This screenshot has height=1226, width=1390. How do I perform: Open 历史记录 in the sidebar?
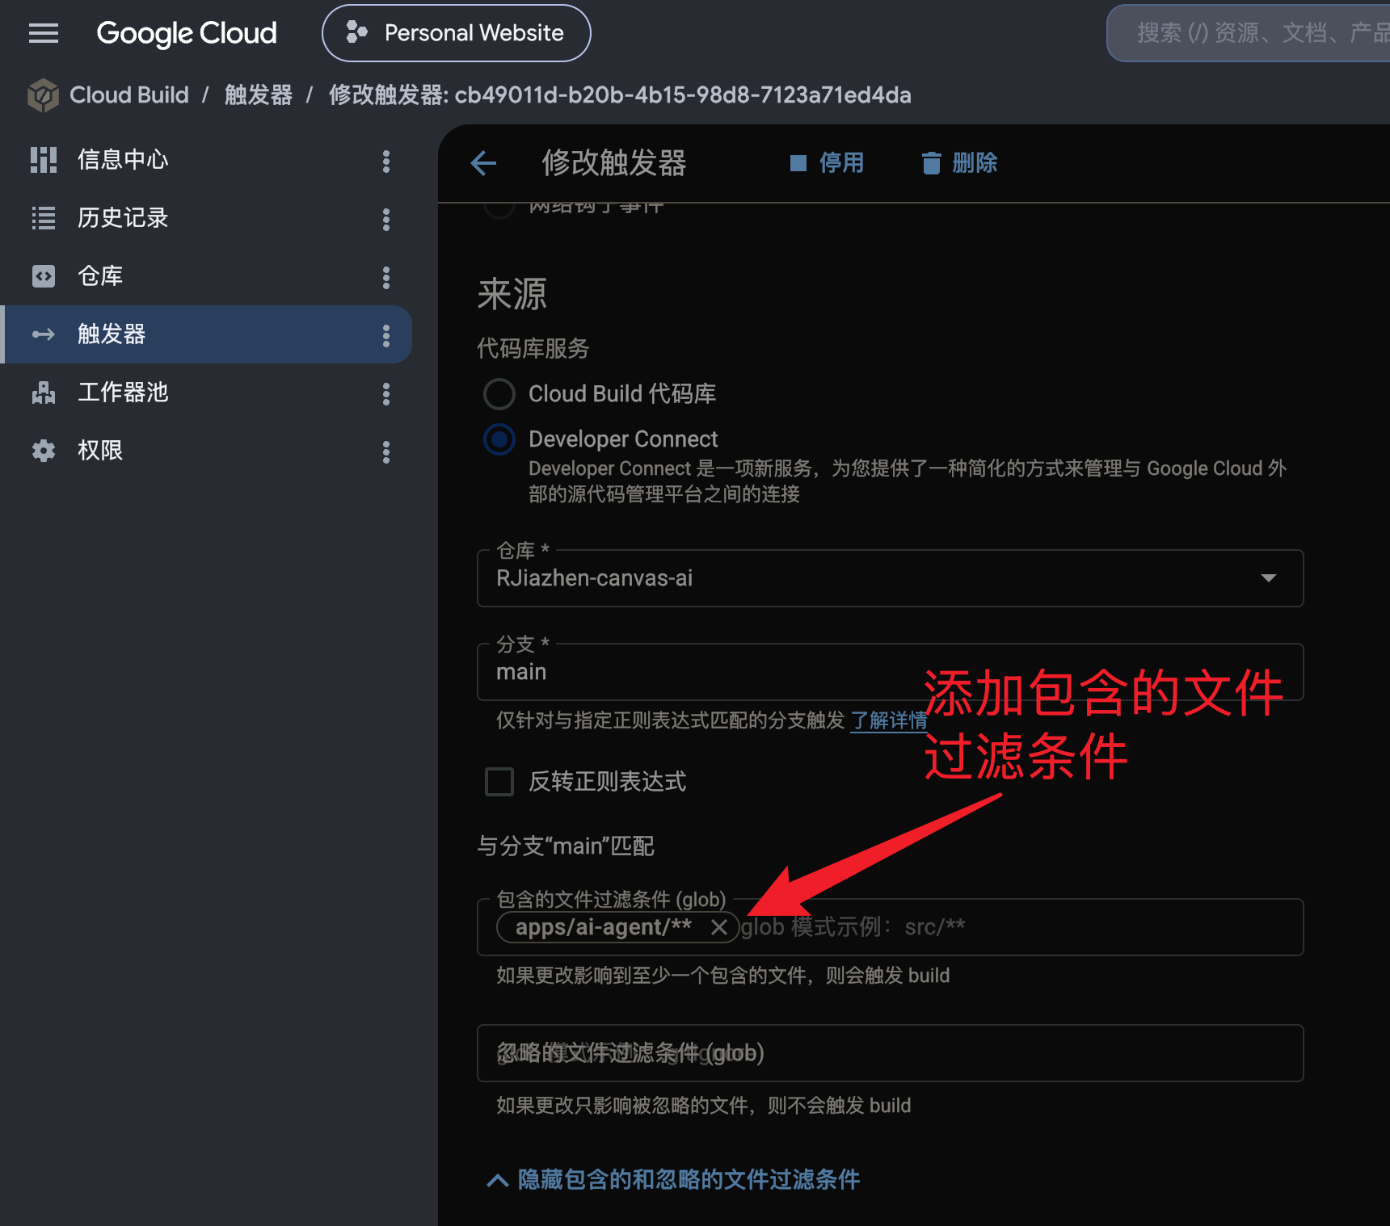(x=123, y=218)
